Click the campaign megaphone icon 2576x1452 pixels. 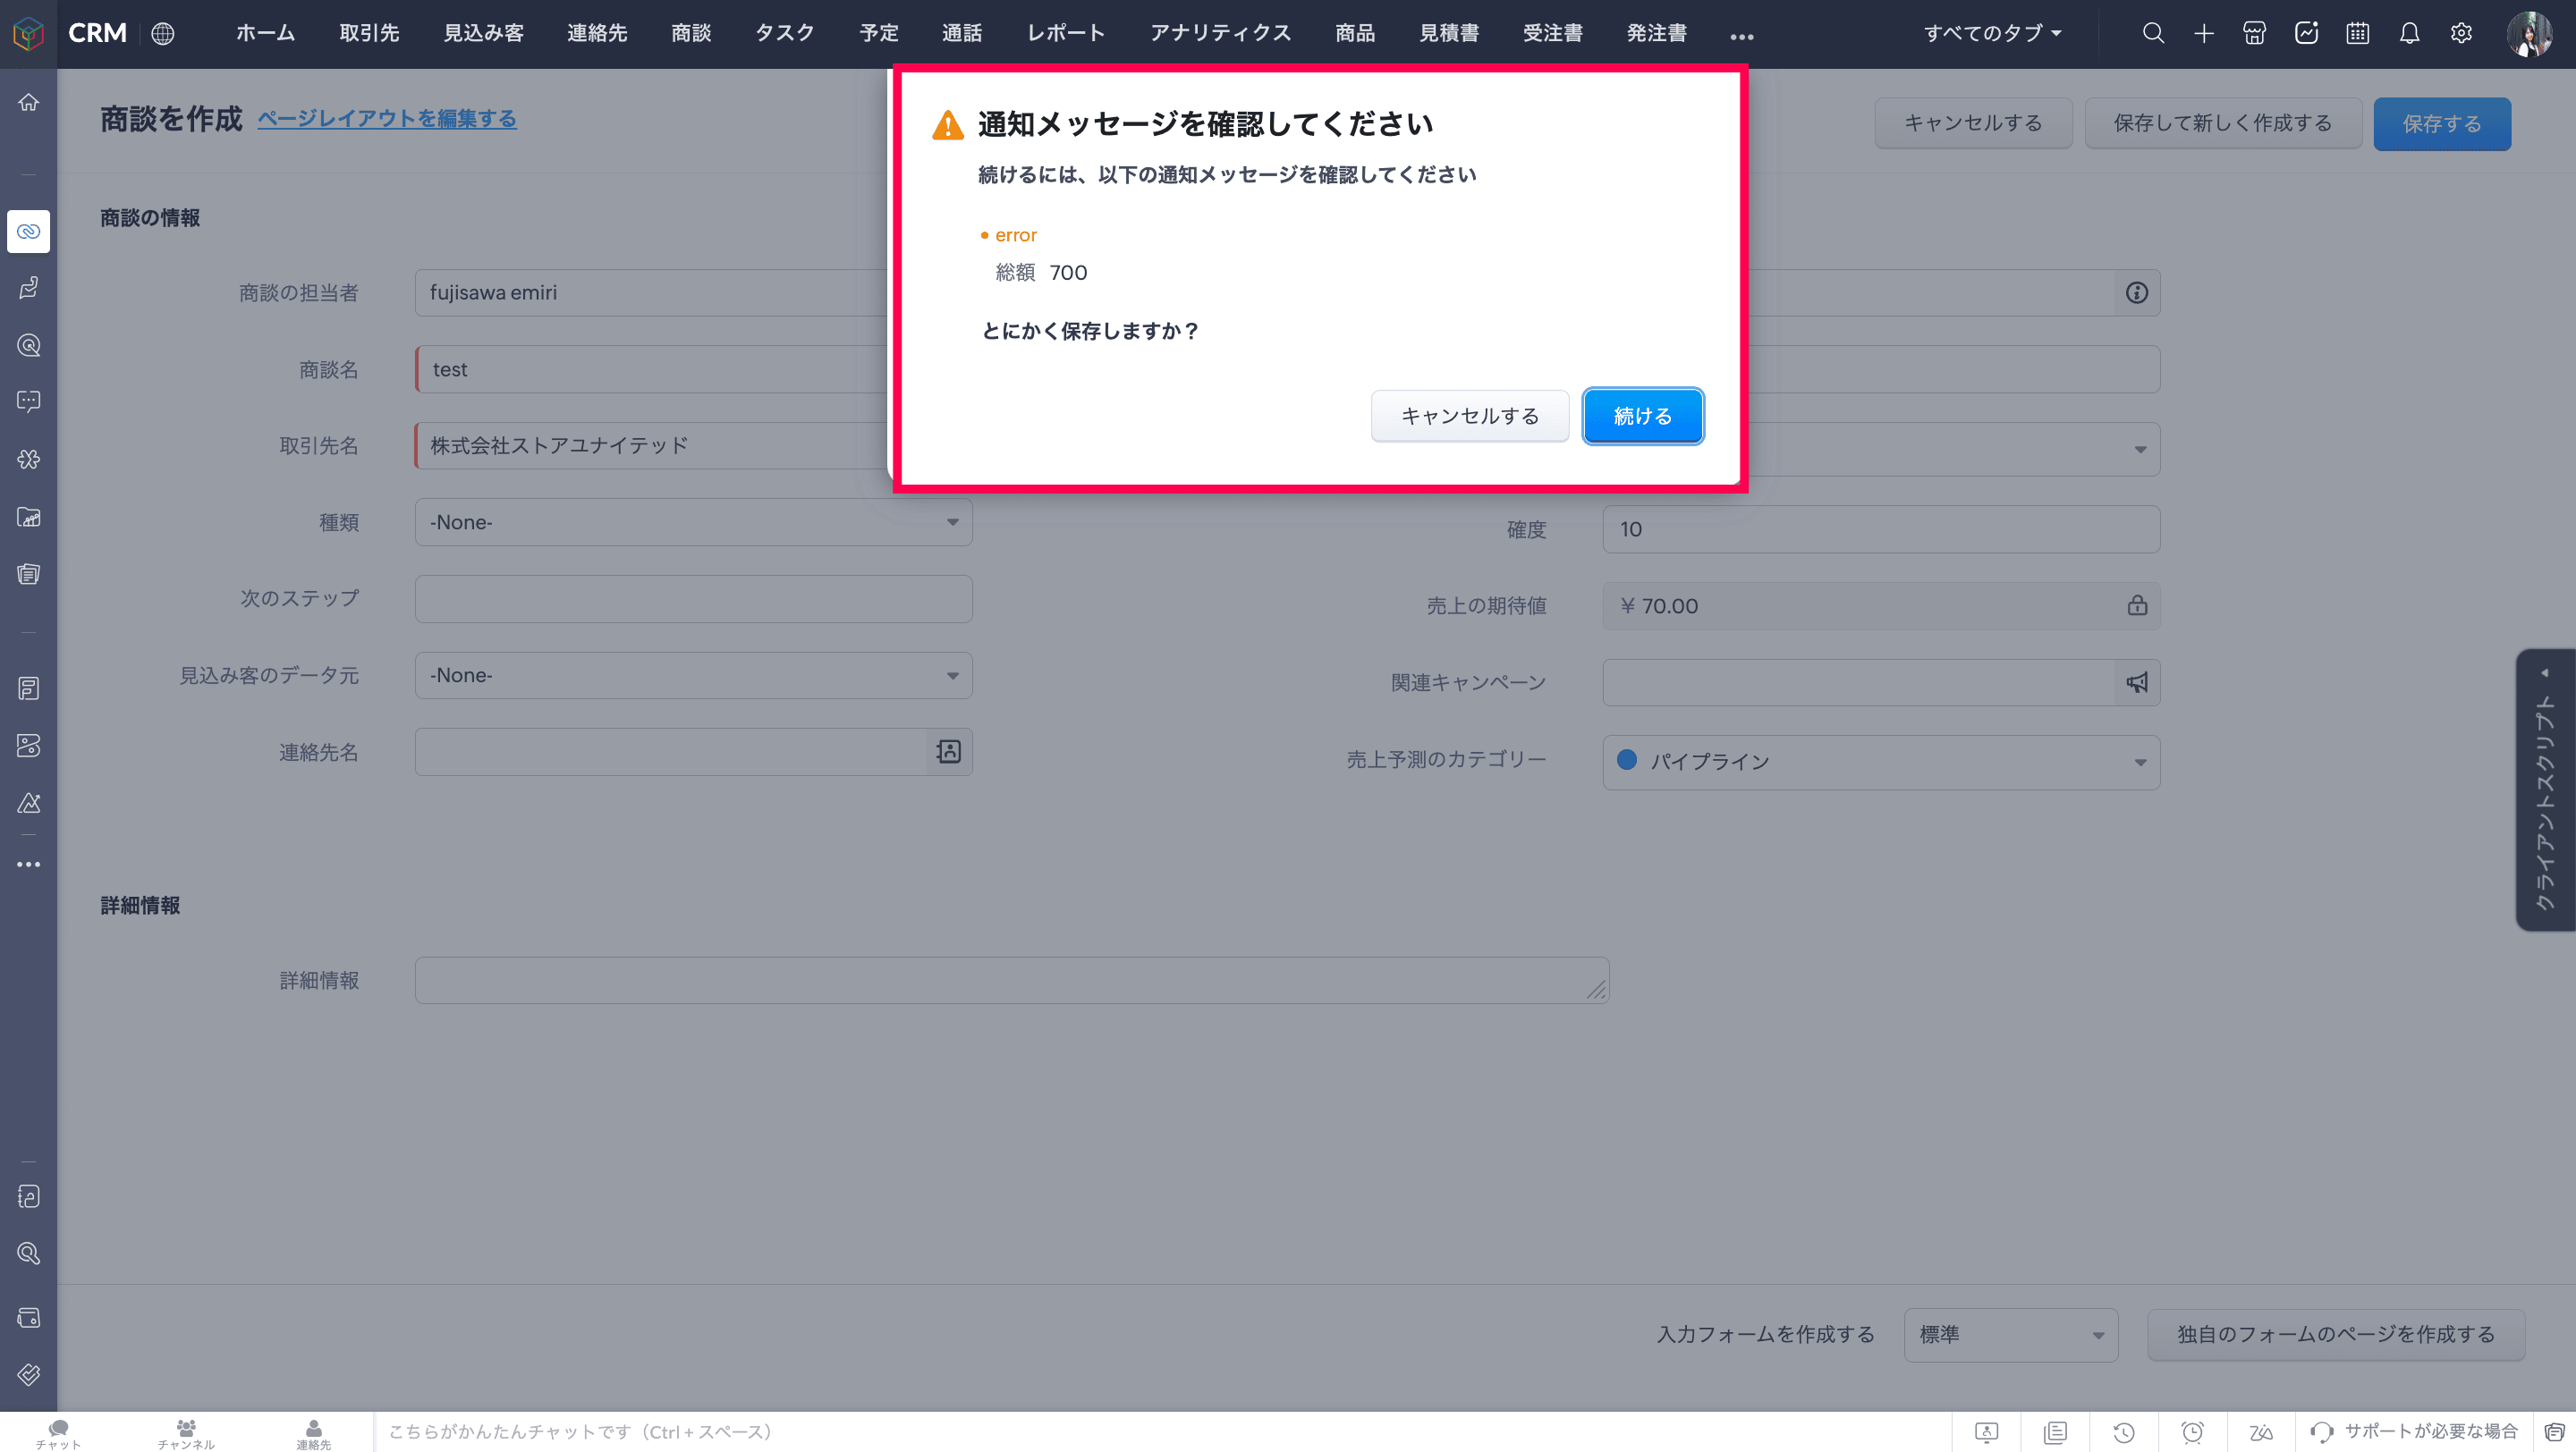click(2136, 682)
